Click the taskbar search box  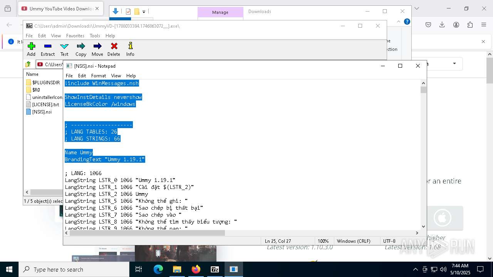point(74,269)
